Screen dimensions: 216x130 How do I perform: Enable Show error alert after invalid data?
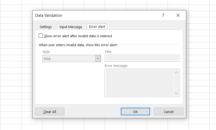pyautogui.click(x=41, y=36)
